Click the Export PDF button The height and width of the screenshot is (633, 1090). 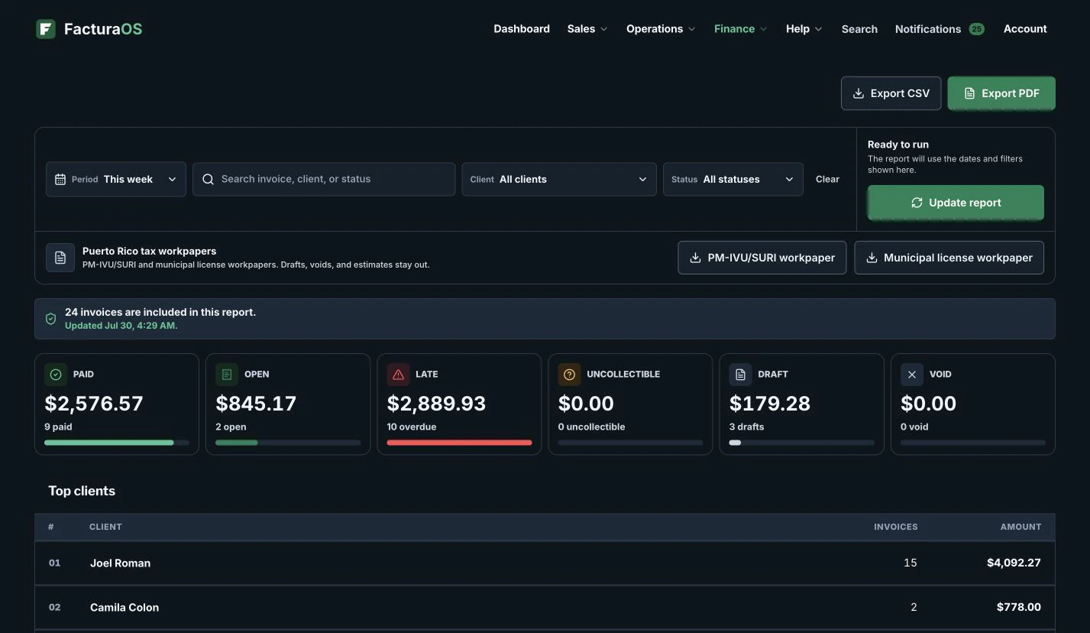coord(1001,93)
